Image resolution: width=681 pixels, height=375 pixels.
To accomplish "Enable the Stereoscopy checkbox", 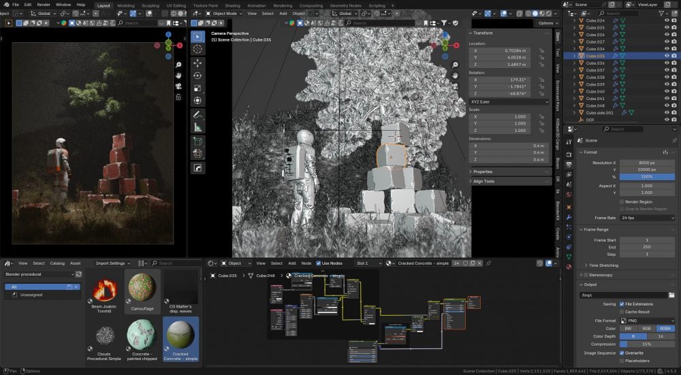I will (x=586, y=275).
